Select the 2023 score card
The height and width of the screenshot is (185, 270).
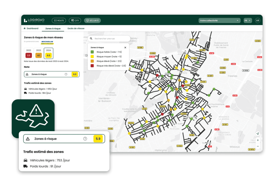(38, 53)
